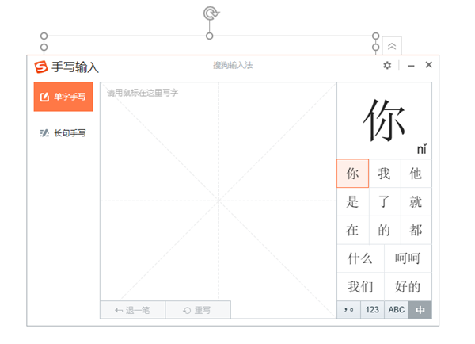Viewport: 475px width, 344px height.
Task: Choose candidate word 什么
Action: 360,258
